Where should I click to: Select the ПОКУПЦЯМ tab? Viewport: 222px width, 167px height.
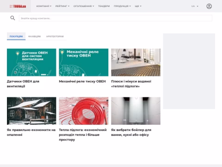(16, 36)
